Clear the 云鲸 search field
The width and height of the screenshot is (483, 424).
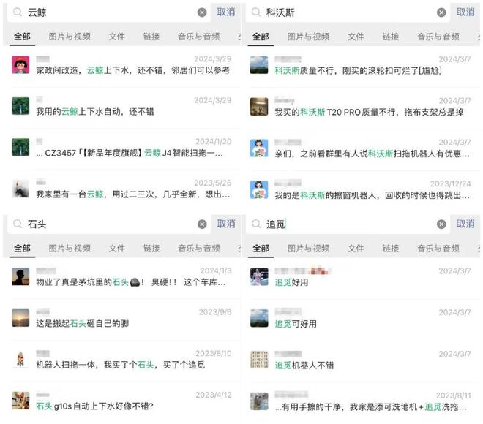coord(202,12)
